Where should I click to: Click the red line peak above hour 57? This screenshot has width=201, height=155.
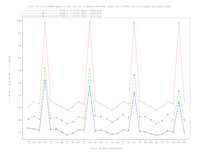coord(134,22)
